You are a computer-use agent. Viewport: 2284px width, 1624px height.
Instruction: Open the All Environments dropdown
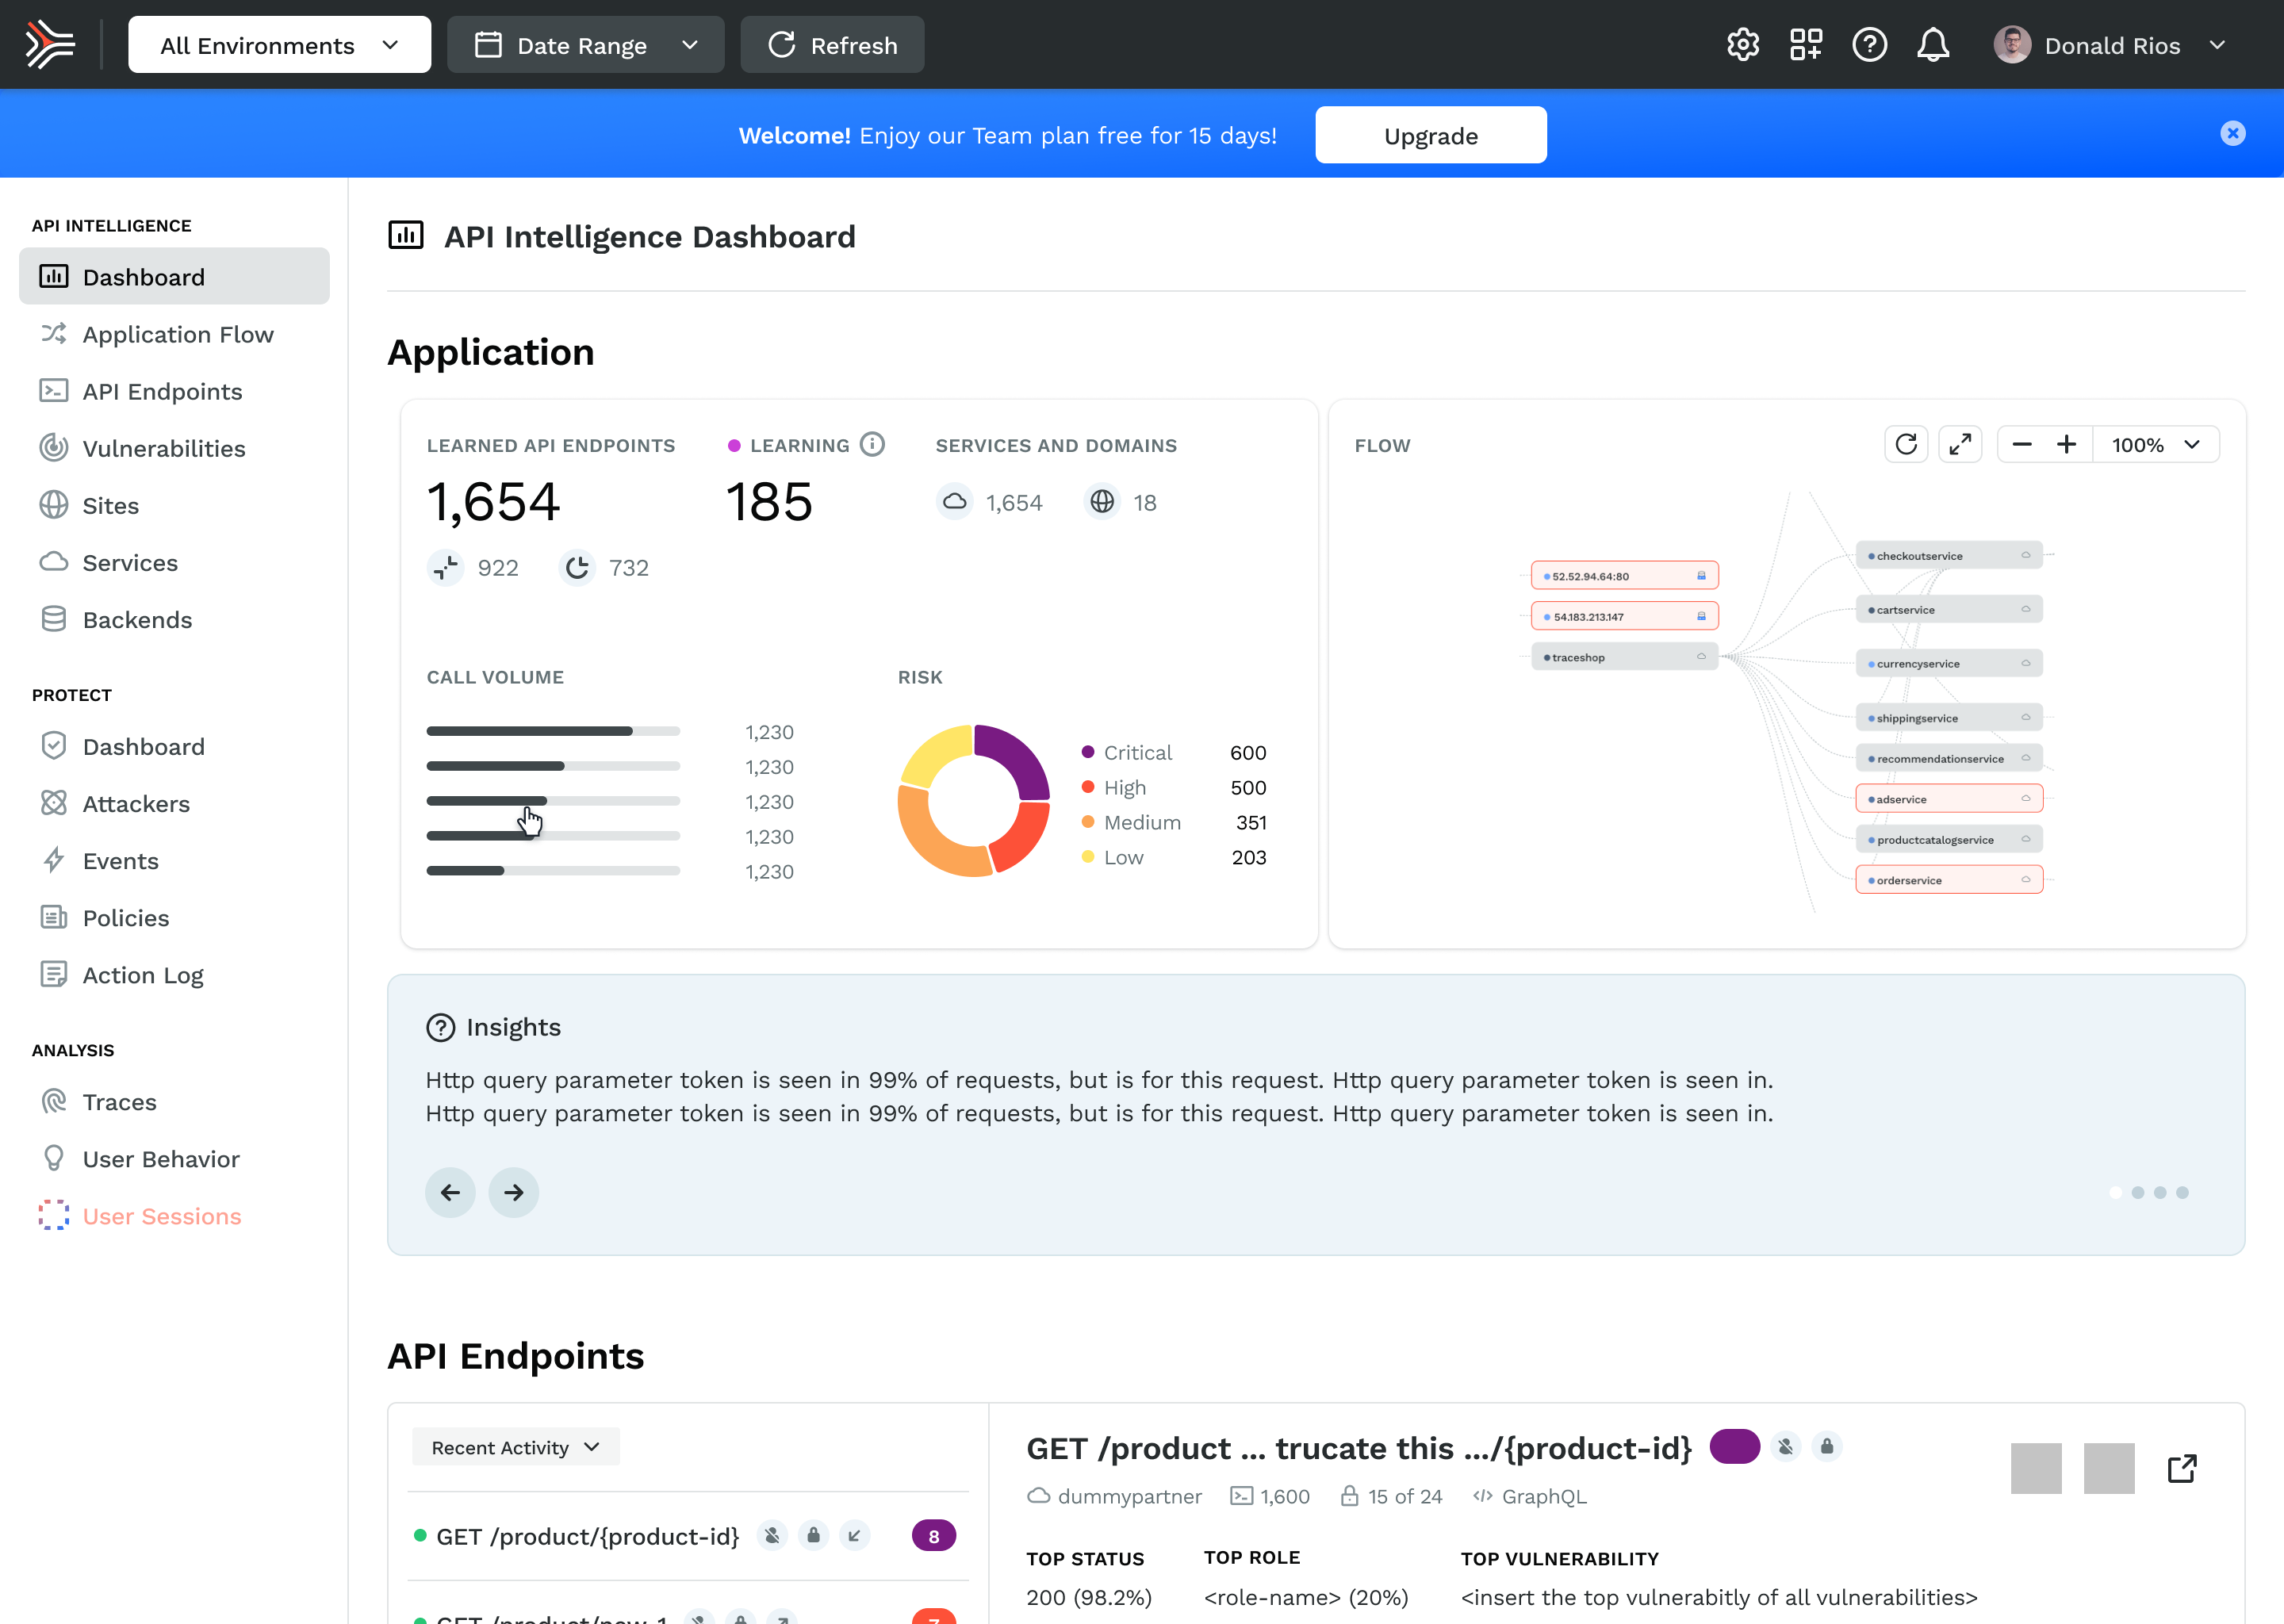pos(279,45)
